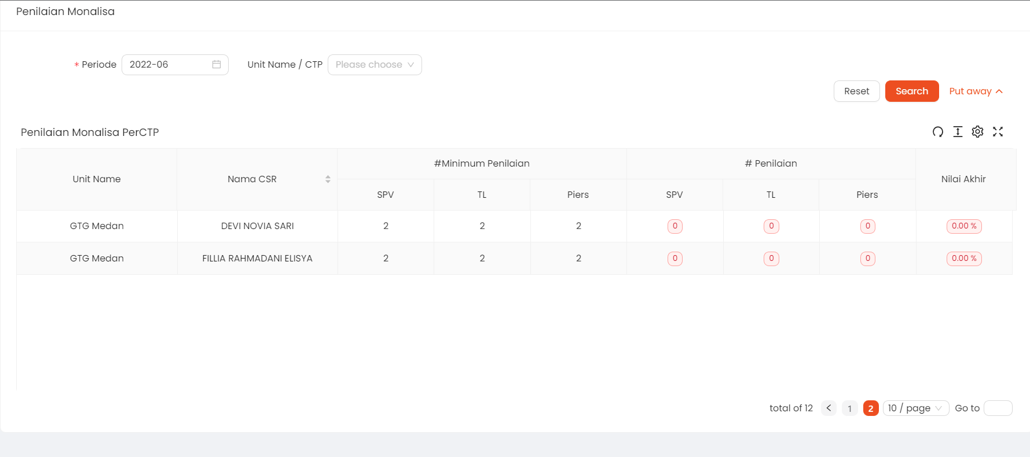Expand the table to fullscreen
The height and width of the screenshot is (457, 1030).
pos(998,132)
